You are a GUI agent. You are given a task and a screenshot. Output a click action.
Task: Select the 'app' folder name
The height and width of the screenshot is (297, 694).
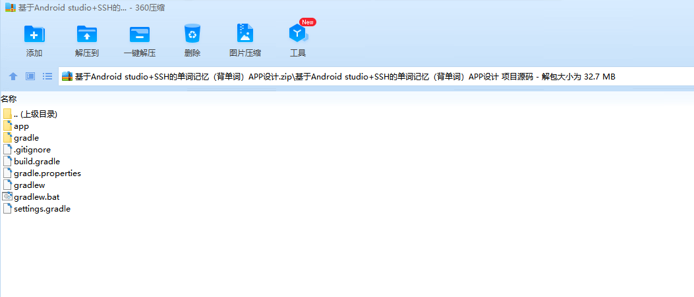(x=21, y=126)
